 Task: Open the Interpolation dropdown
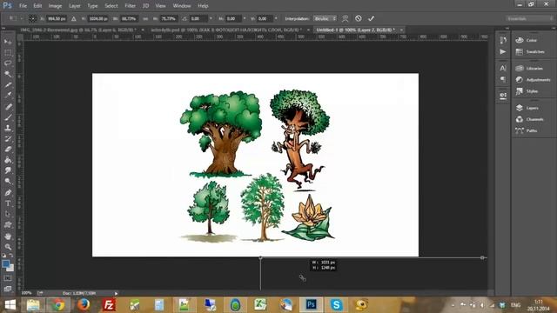tap(325, 18)
